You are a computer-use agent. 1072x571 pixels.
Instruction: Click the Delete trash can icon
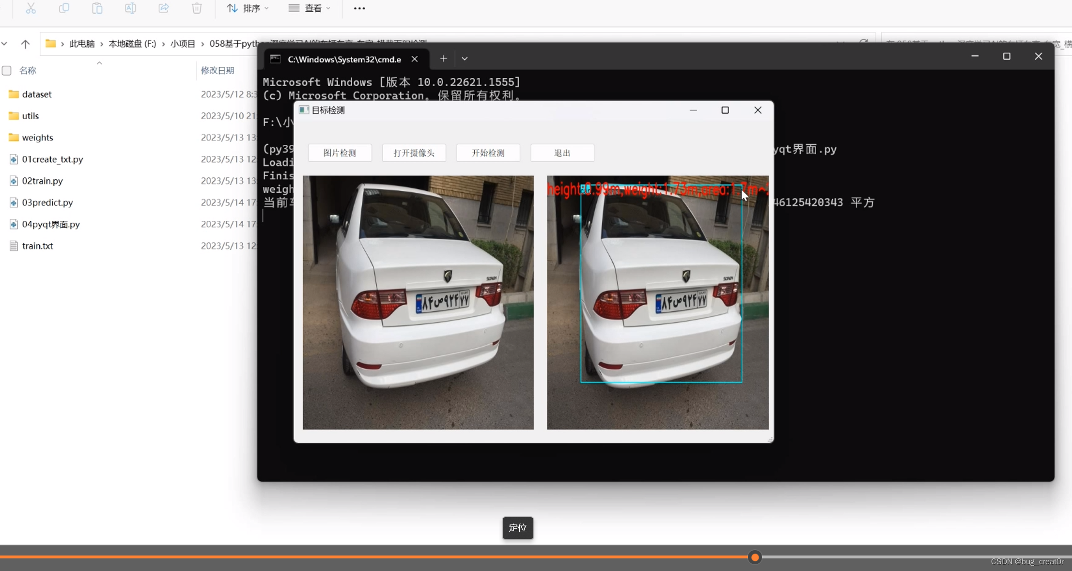[197, 8]
